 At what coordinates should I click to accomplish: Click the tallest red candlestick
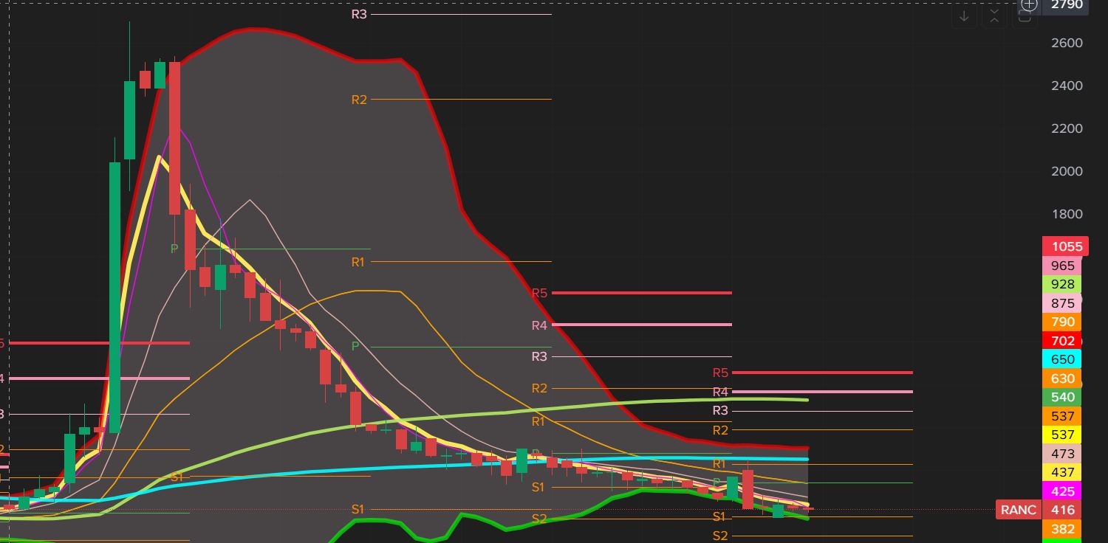point(175,138)
